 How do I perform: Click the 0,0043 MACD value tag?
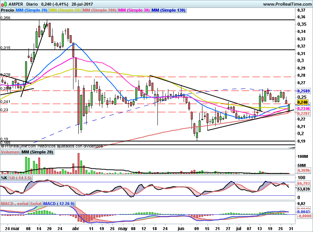pyautogui.click(x=304, y=212)
